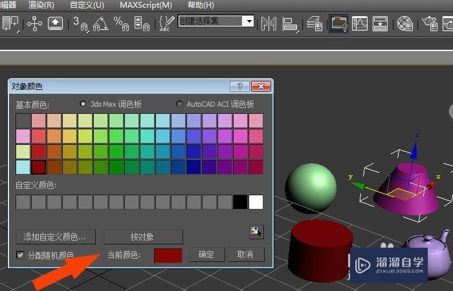Click the Select by Color icon in dialog
Screen dimensions: 453x291
point(256,232)
